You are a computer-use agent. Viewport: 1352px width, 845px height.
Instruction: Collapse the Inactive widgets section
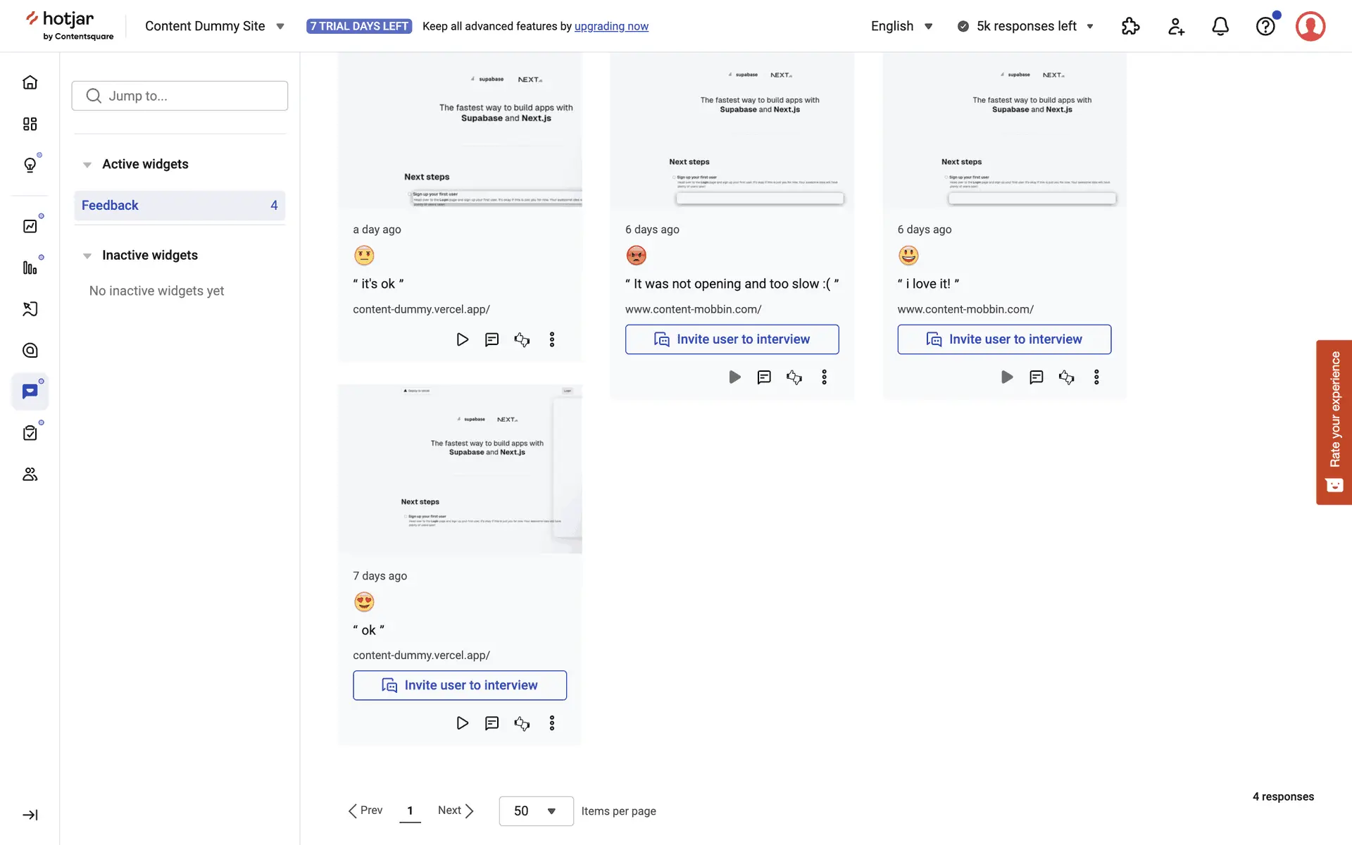87,256
